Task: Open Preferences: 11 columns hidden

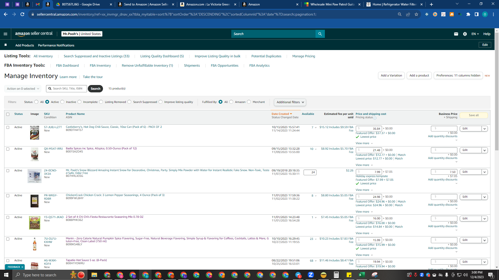Action: coord(458,75)
